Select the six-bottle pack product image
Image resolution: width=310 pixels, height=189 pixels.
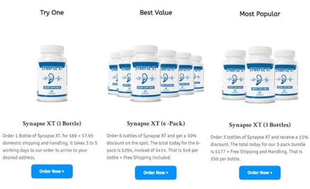pyautogui.click(x=156, y=73)
